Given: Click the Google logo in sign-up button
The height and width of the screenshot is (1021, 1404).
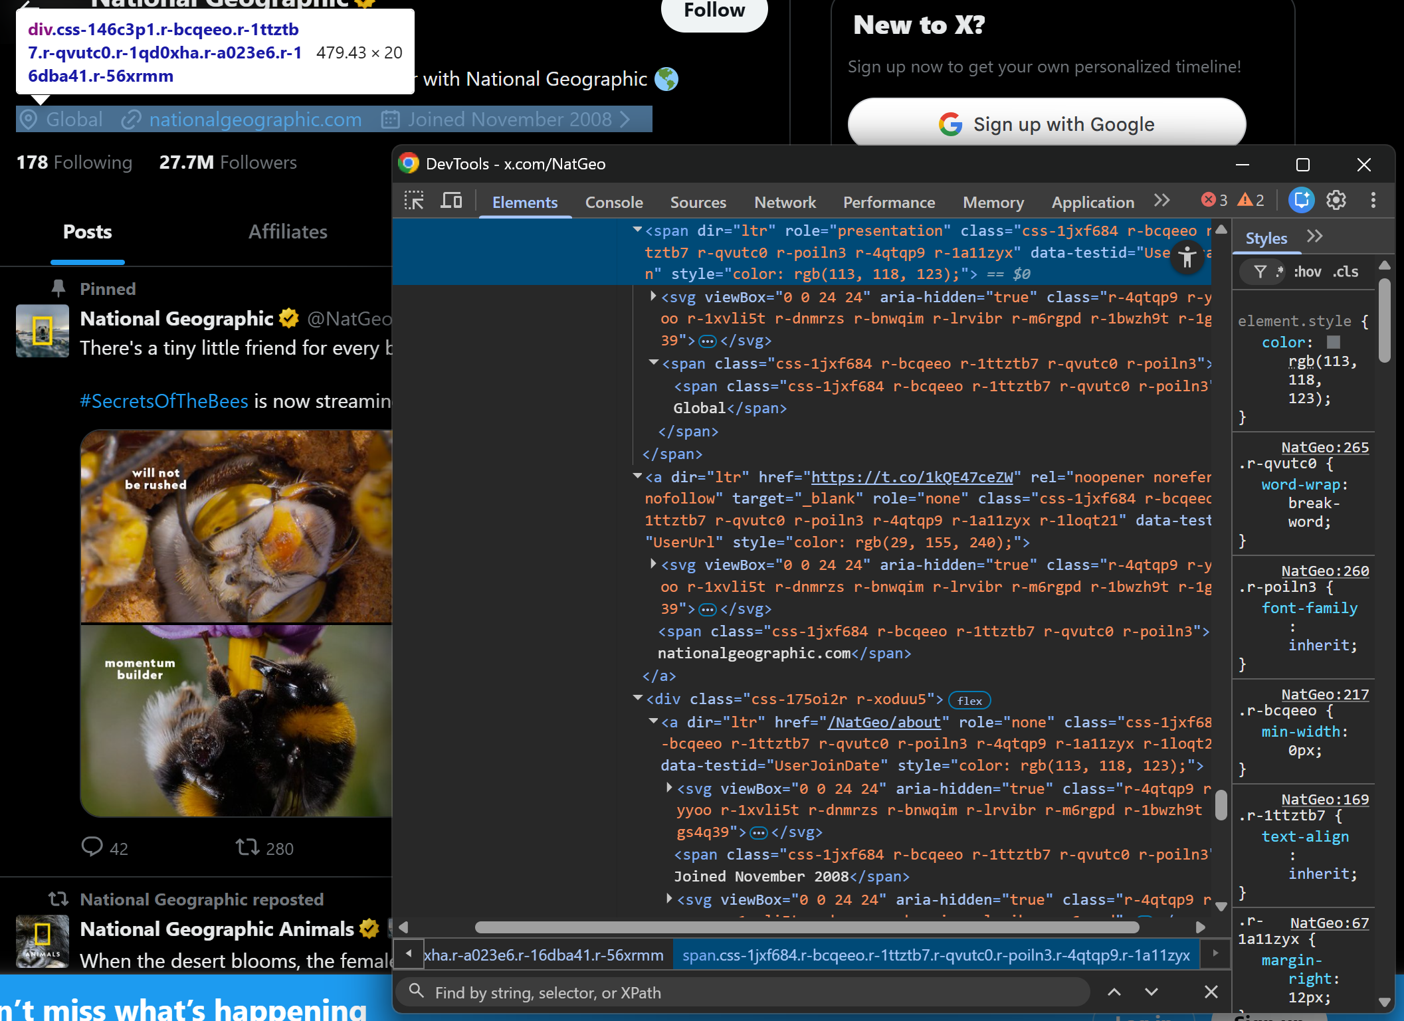Looking at the screenshot, I should (x=951, y=124).
